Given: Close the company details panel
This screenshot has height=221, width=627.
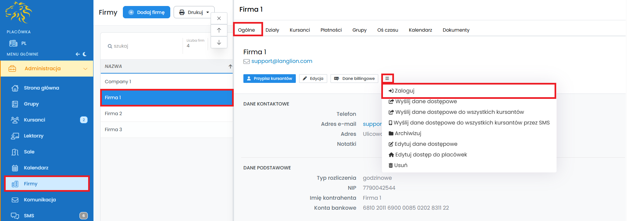Looking at the screenshot, I should (219, 18).
